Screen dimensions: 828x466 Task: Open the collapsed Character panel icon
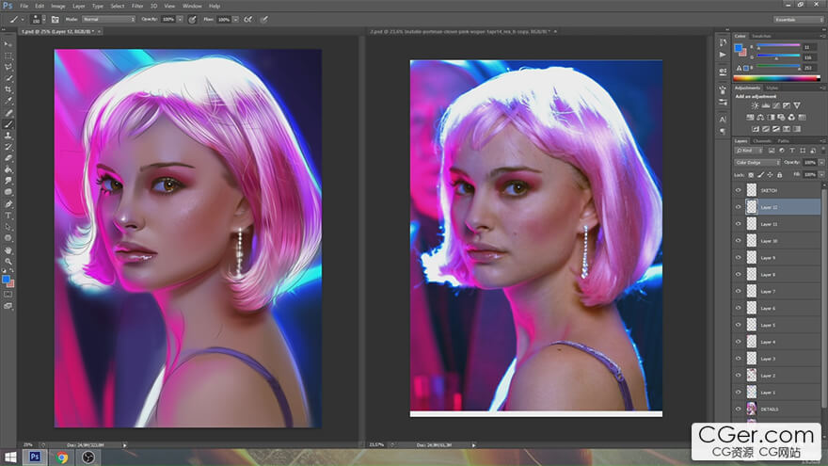pos(723,120)
